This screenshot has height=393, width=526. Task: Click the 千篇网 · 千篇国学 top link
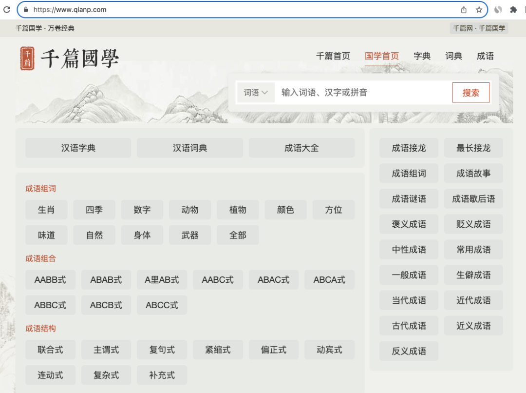(x=479, y=28)
